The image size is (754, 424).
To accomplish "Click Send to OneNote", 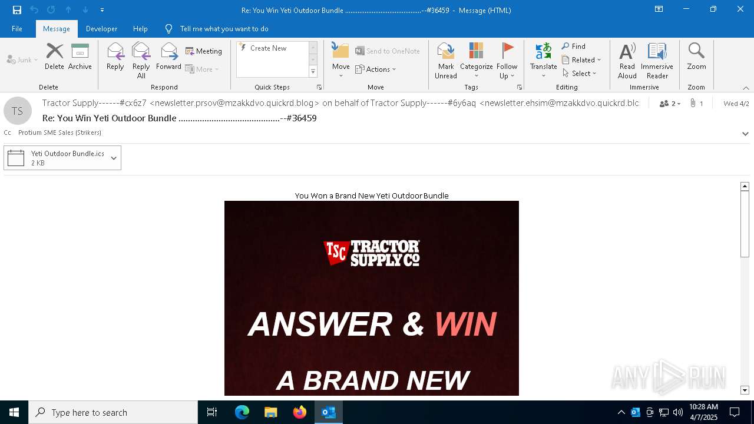I will pos(388,51).
